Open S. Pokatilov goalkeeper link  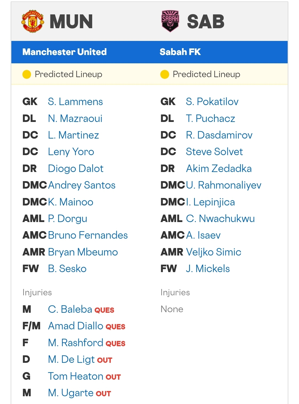[x=212, y=102]
